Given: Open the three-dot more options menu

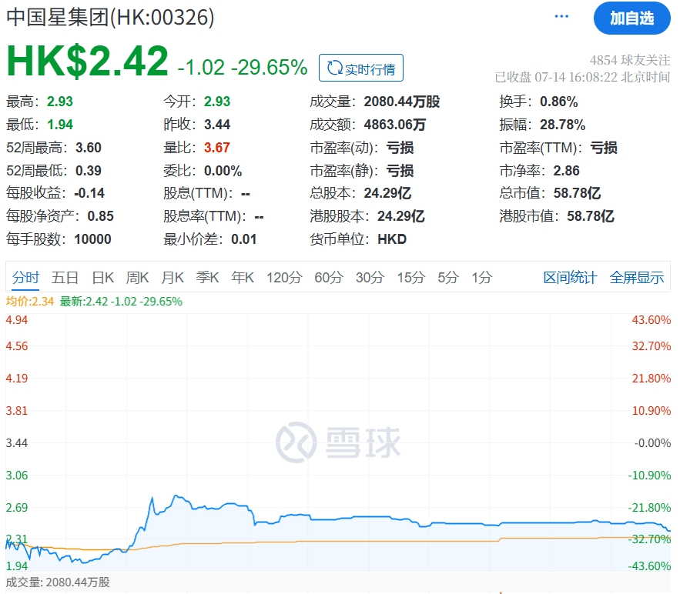Looking at the screenshot, I should click(x=561, y=16).
